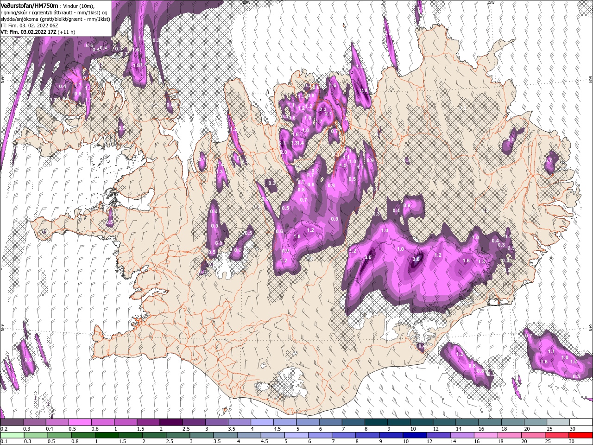Click the 2.0 precipitation value on the map
Image resolution: width=593 pixels, height=445 pixels.
[x=284, y=152]
